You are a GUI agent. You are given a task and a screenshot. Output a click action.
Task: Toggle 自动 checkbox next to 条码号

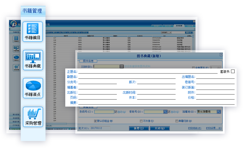[116, 112]
